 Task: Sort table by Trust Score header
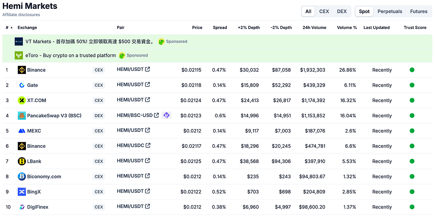click(x=415, y=28)
